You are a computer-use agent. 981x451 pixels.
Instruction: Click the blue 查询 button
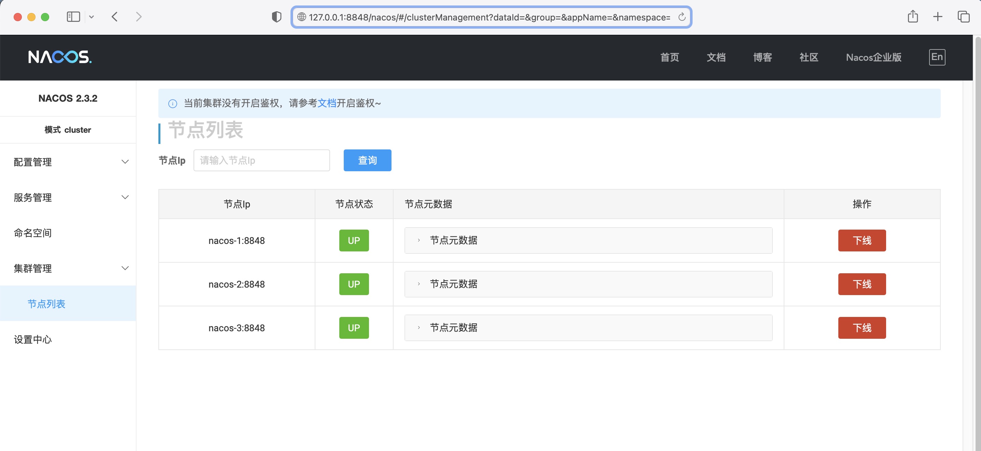[367, 160]
